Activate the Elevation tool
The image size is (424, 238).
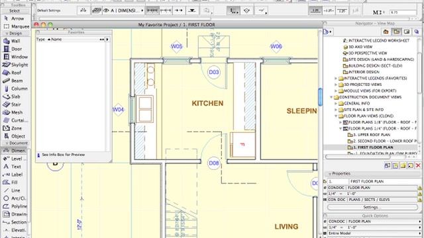point(15,230)
